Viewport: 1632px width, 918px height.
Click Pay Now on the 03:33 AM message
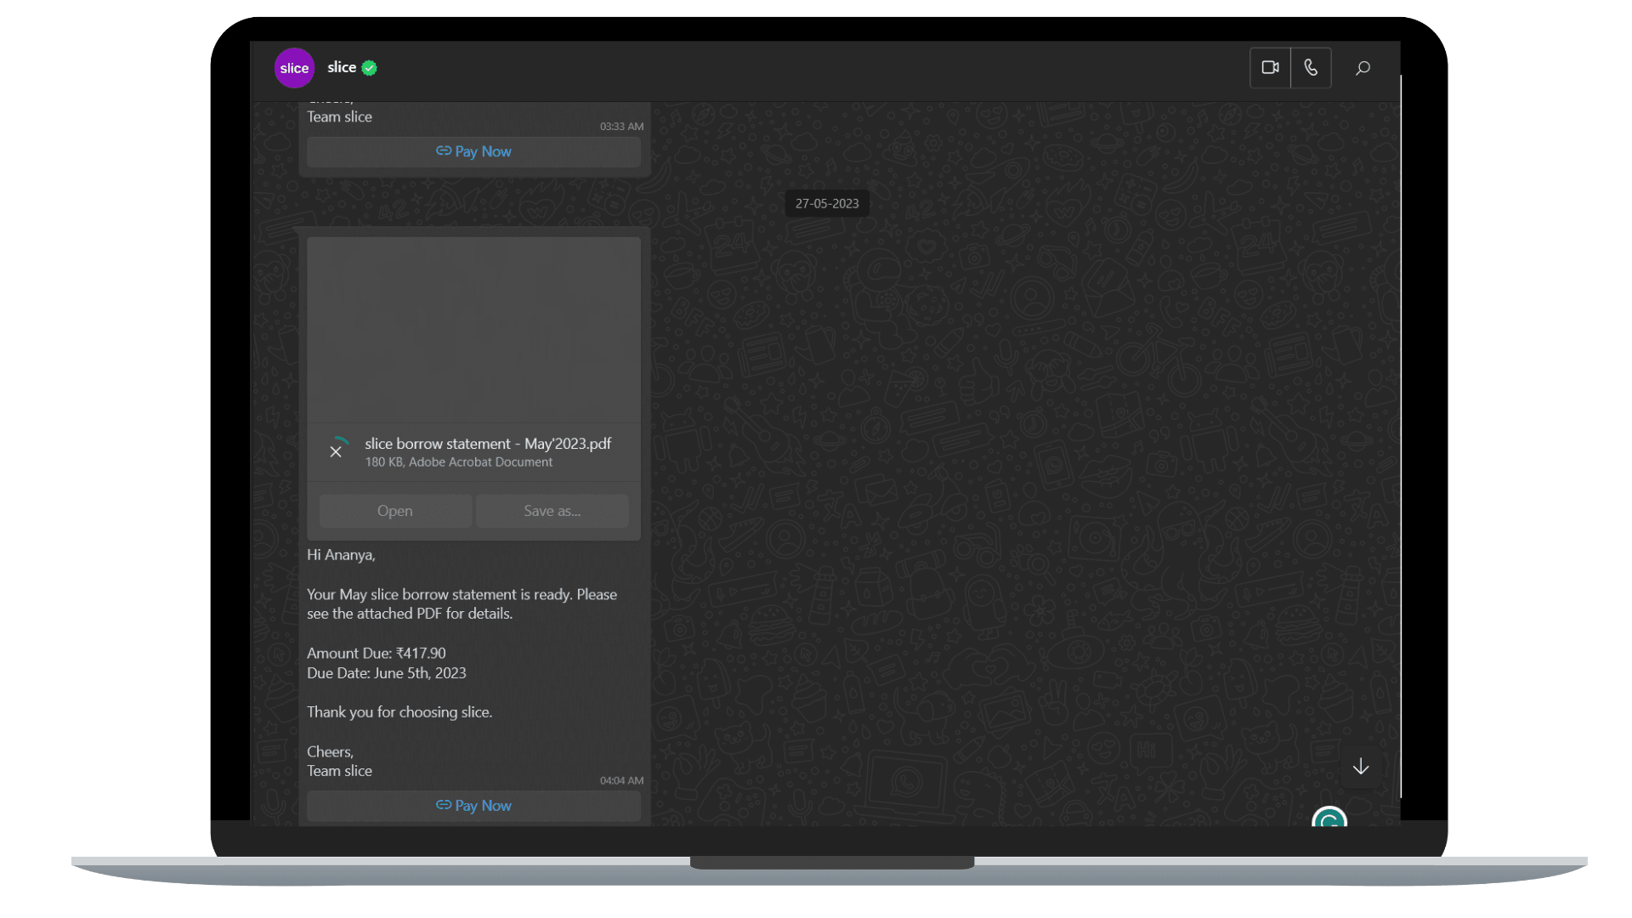tap(473, 151)
